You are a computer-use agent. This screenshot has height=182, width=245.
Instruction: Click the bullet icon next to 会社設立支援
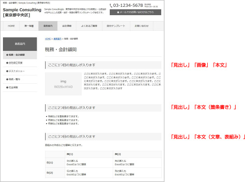tap(7, 63)
